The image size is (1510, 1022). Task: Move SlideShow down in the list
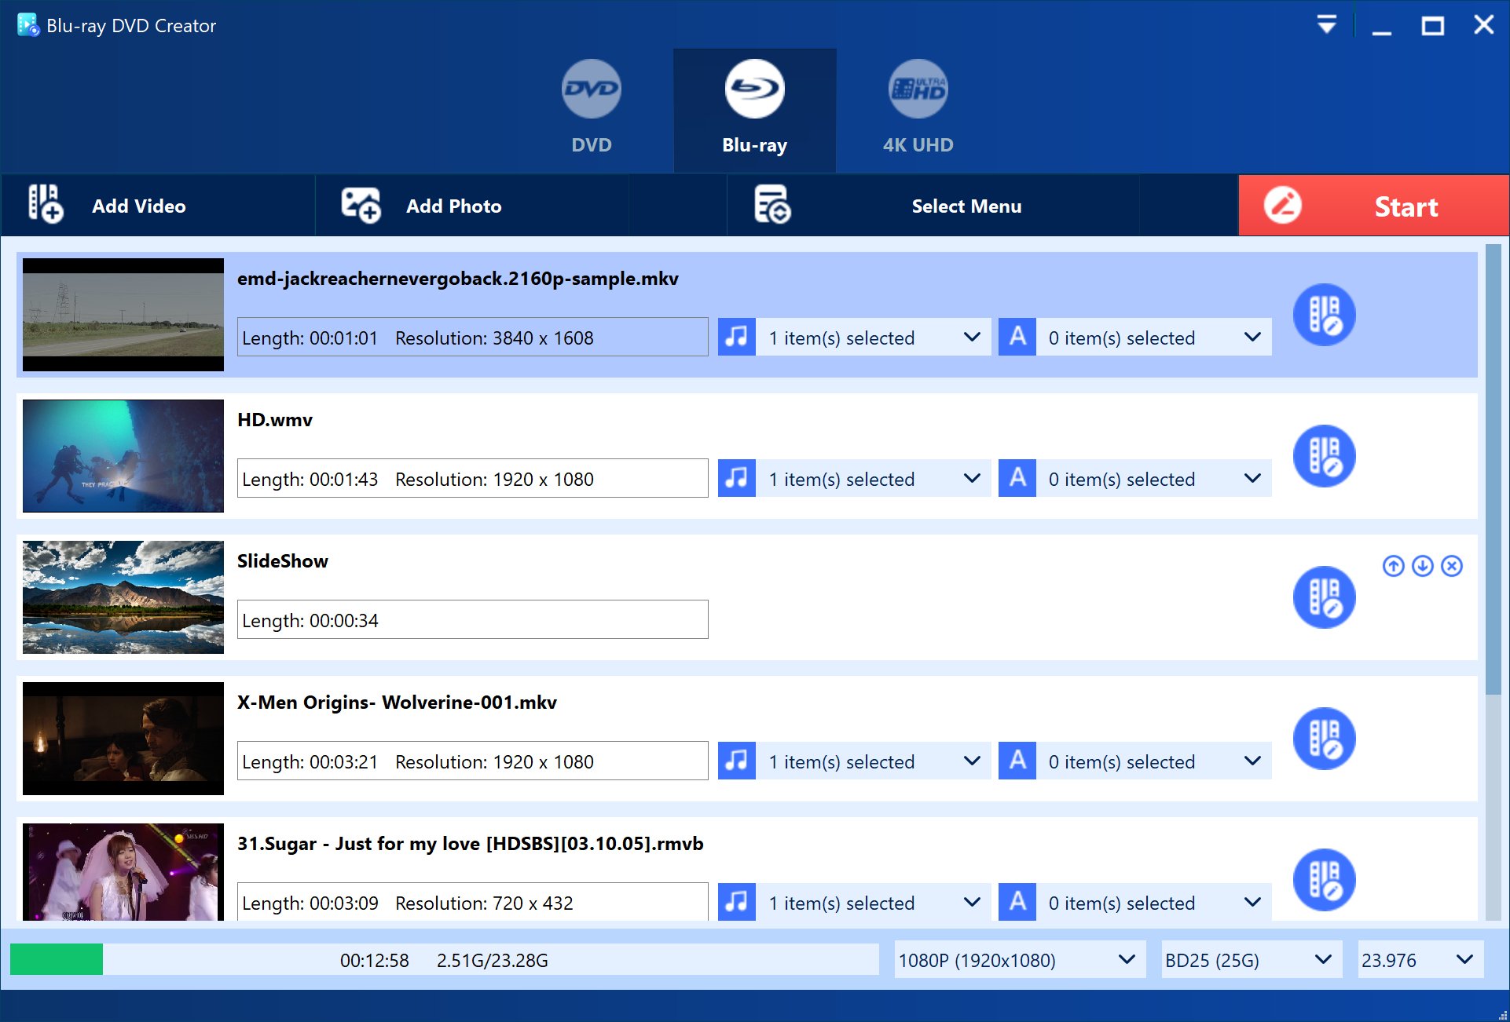1422,566
